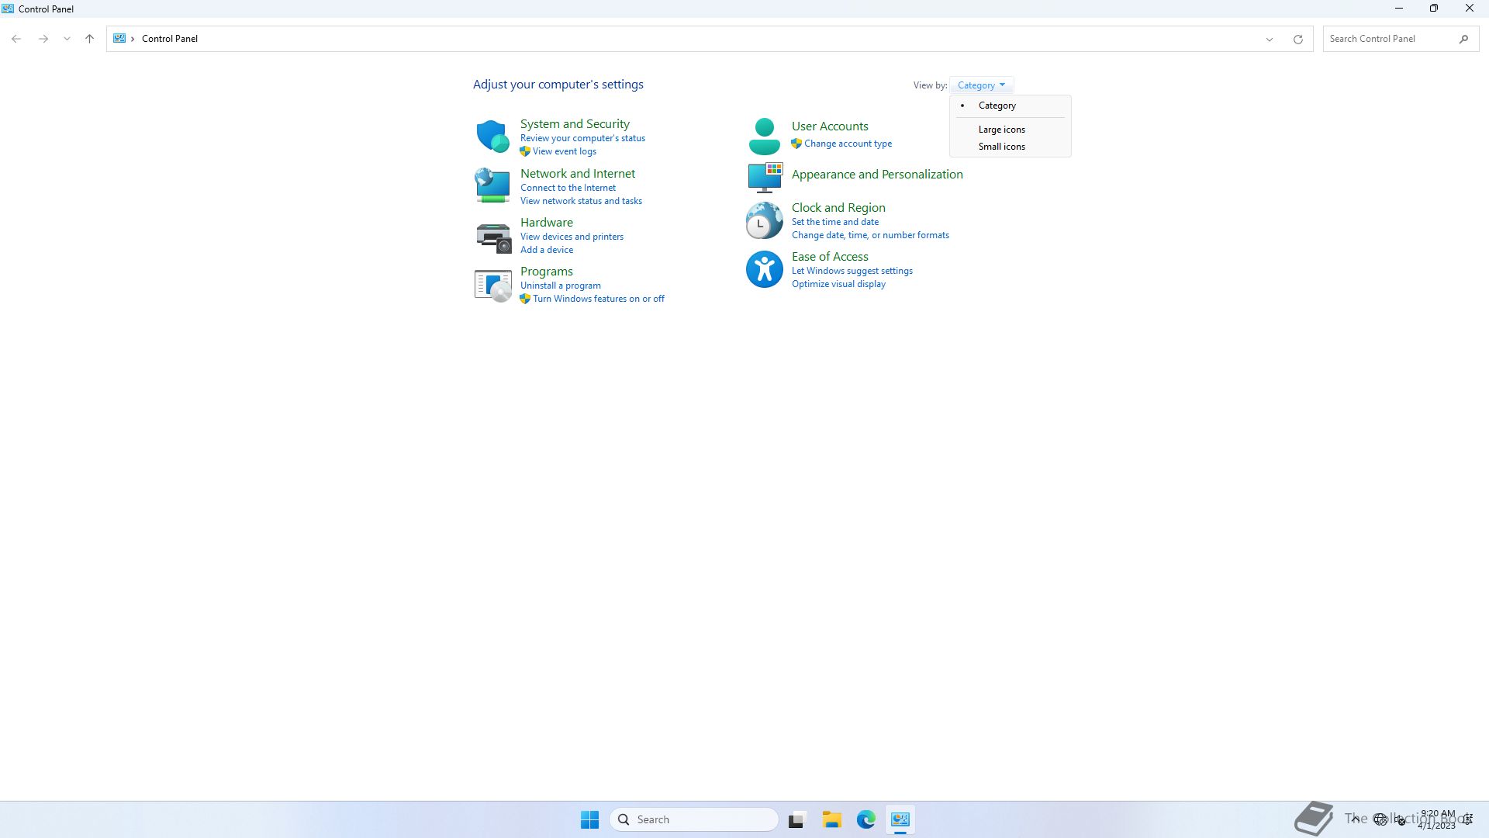The height and width of the screenshot is (838, 1489).
Task: Open the Clock and Region globe icon
Action: (x=764, y=220)
